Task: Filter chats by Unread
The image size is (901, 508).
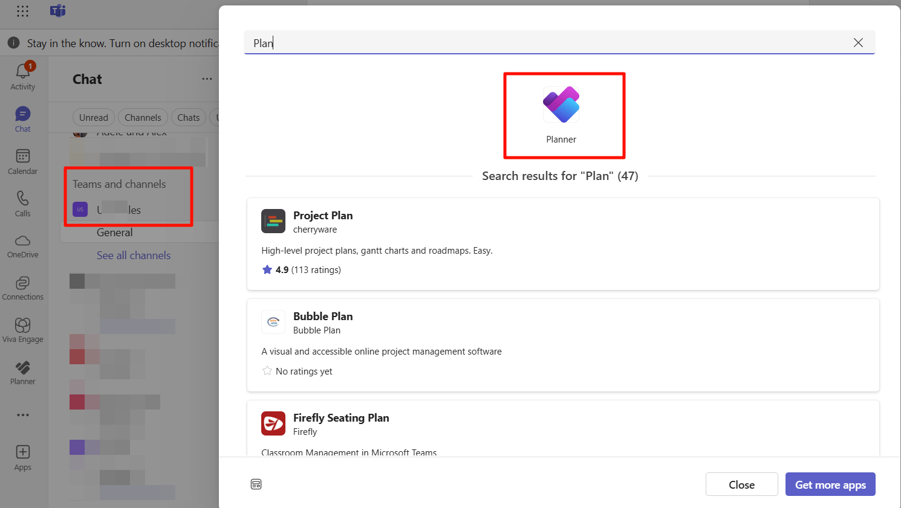Action: coord(94,118)
